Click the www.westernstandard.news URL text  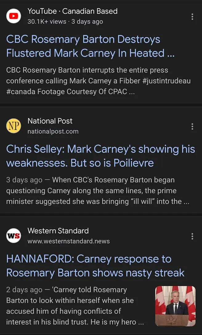coord(69,241)
